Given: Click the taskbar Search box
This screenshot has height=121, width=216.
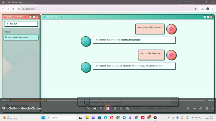Looking at the screenshot, I should 62,118.
